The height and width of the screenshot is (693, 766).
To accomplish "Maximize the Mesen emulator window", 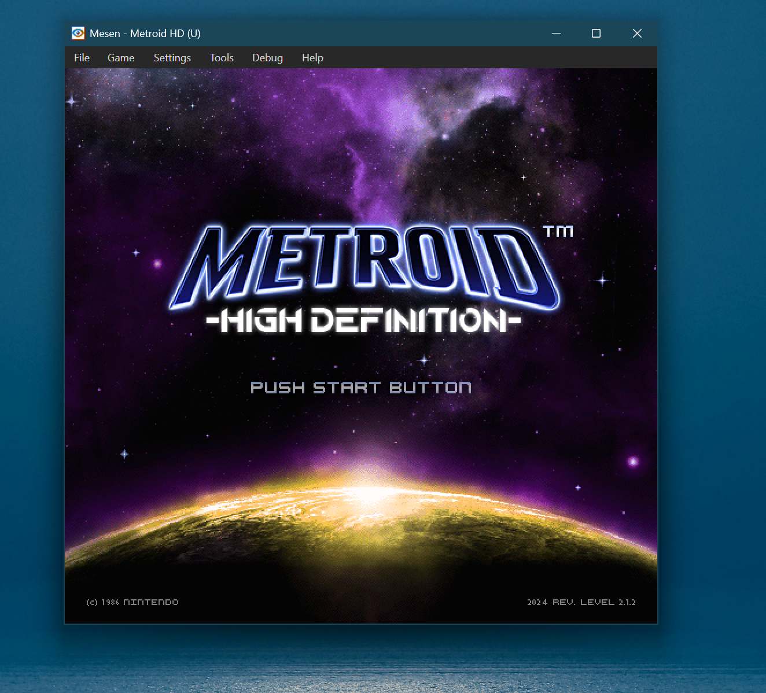I will (x=596, y=34).
